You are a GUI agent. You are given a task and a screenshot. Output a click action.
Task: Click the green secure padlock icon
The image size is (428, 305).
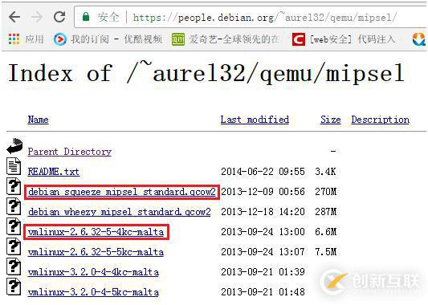(86, 17)
